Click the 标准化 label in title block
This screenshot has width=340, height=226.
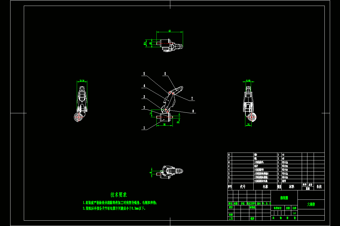(252, 207)
